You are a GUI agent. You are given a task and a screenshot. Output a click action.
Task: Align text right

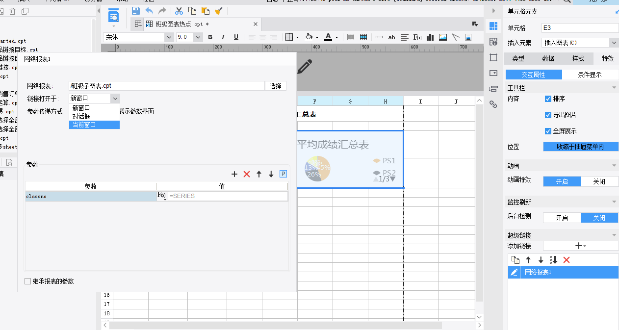pos(274,37)
